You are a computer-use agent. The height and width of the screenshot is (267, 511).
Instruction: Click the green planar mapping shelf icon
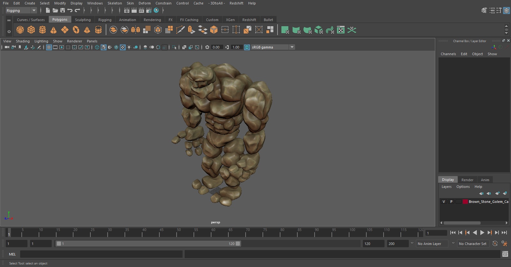point(285,30)
